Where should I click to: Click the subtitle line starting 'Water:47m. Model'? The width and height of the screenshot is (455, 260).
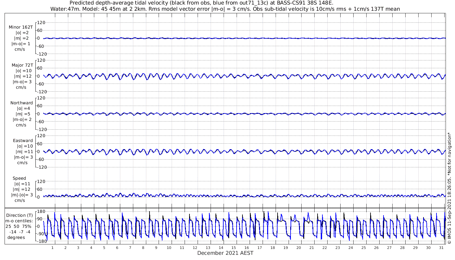click(225, 9)
